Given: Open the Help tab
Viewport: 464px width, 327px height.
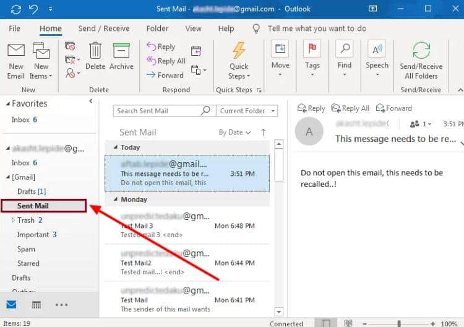Looking at the screenshot, I should coord(226,28).
